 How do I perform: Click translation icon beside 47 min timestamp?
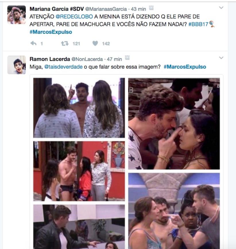point(127,58)
